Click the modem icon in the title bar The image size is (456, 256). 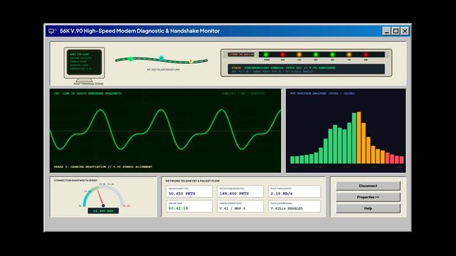pos(52,31)
